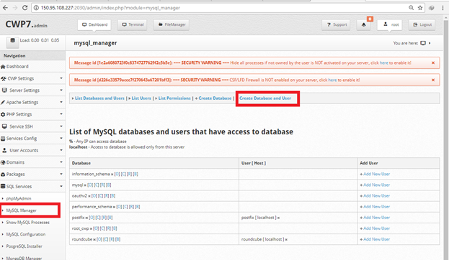Open List Databases and Users link
The image size is (449, 260).
pyautogui.click(x=99, y=98)
